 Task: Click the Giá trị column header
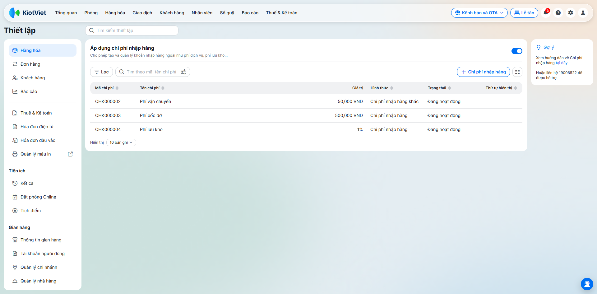point(358,88)
